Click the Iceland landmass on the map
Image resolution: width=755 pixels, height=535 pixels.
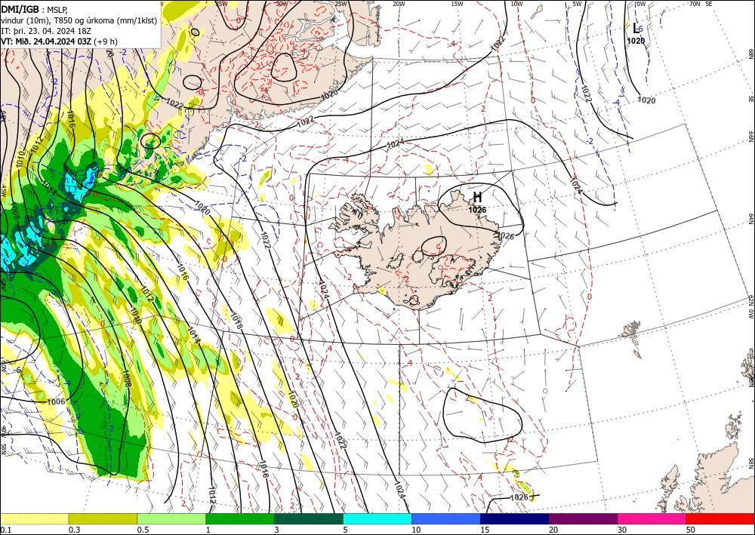(414, 251)
